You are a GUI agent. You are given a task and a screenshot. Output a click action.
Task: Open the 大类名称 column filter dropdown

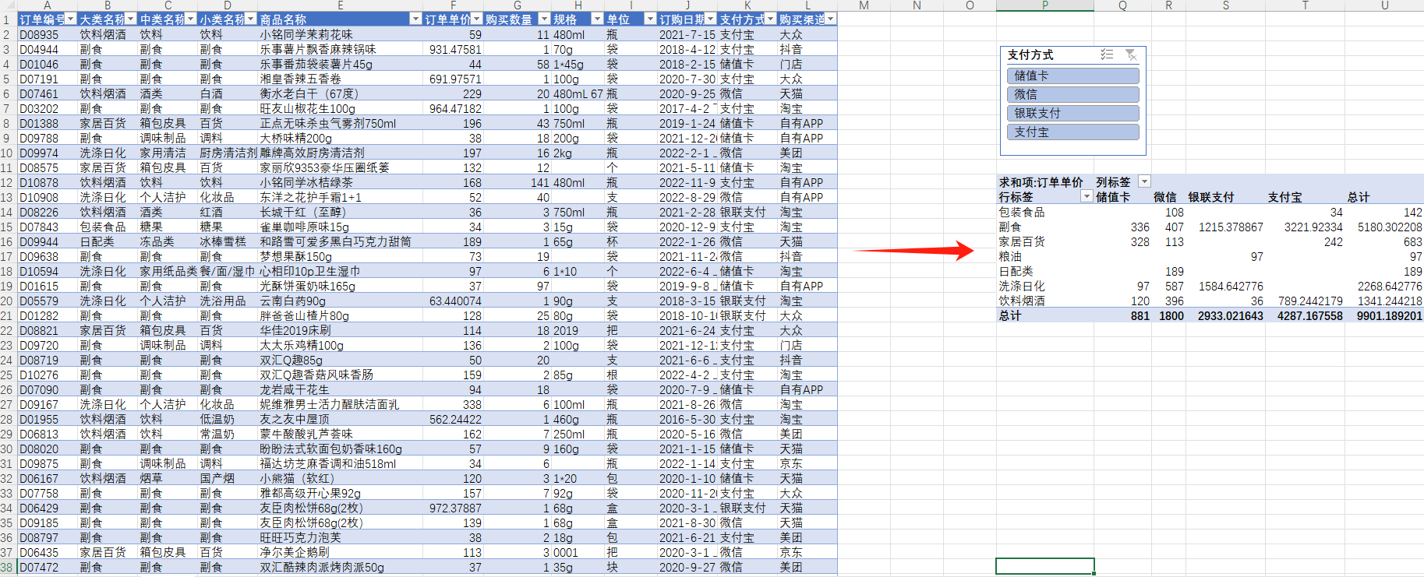[x=131, y=19]
